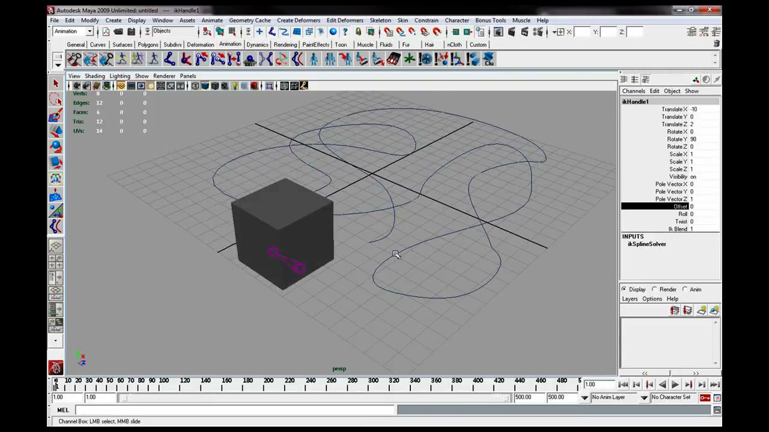Pick the Move tool in toolbox
The image size is (769, 432).
[56, 131]
